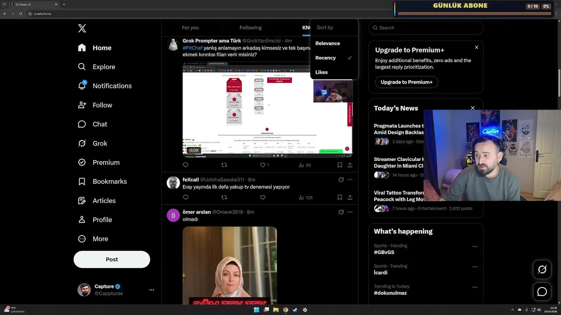Viewport: 561px width, 315px height.
Task: Select Relevance sort option
Action: [x=334, y=43]
